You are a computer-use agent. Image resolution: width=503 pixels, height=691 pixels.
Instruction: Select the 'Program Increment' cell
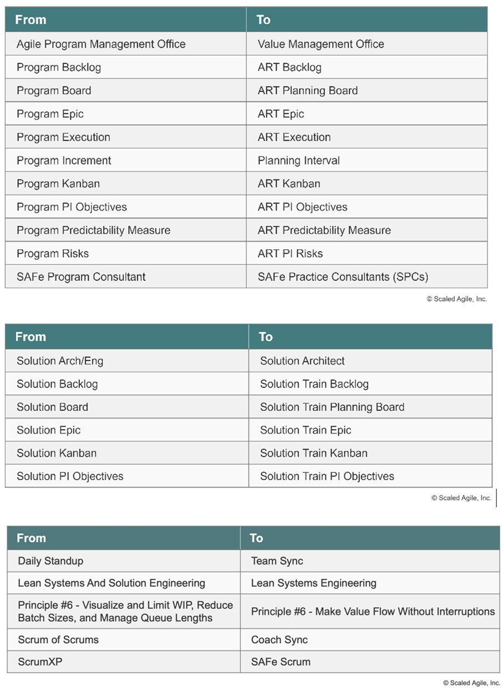click(x=126, y=160)
